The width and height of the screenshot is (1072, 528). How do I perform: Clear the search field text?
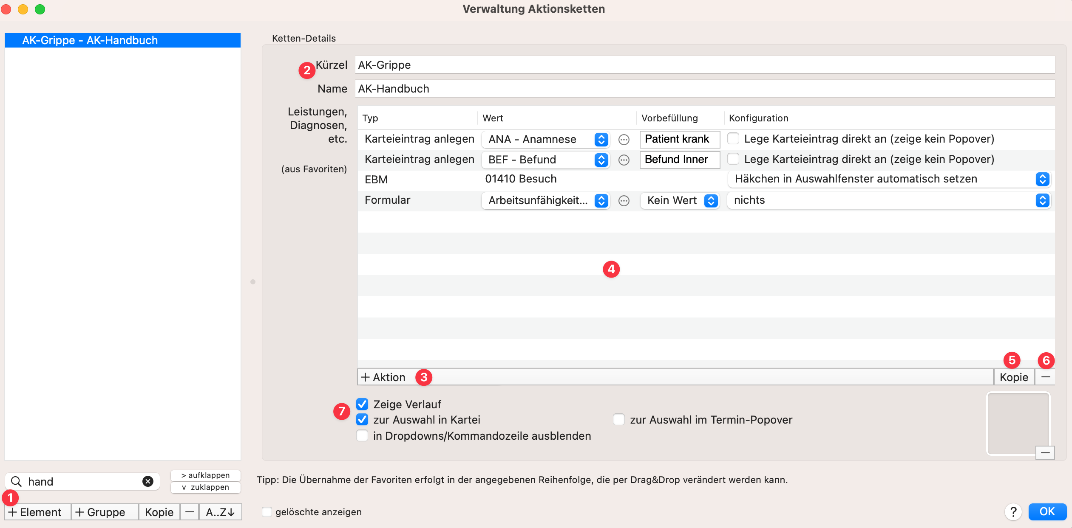(x=147, y=481)
